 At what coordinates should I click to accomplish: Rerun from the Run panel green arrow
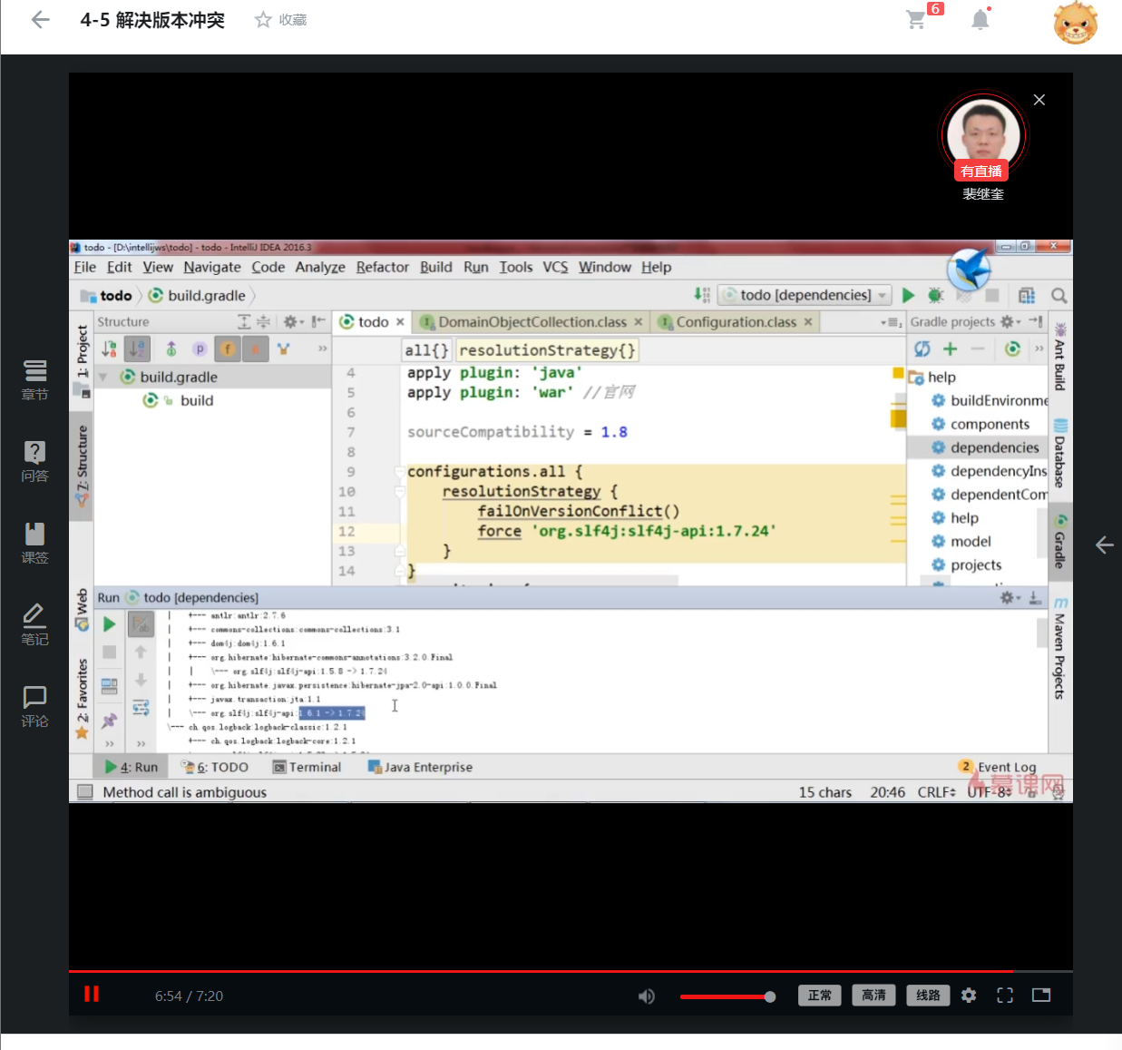[x=109, y=623]
